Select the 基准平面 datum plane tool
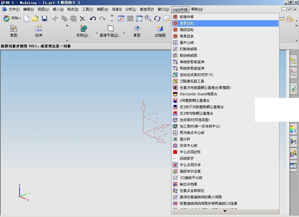 pyautogui.click(x=110, y=31)
